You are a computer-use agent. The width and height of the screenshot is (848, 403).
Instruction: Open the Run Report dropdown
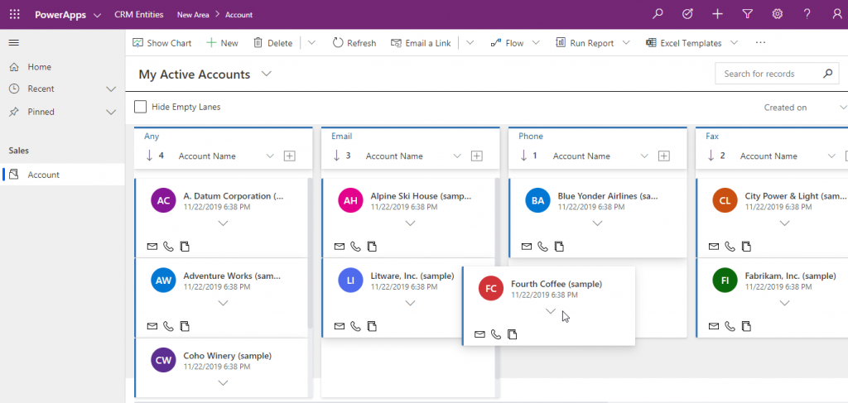pyautogui.click(x=626, y=43)
